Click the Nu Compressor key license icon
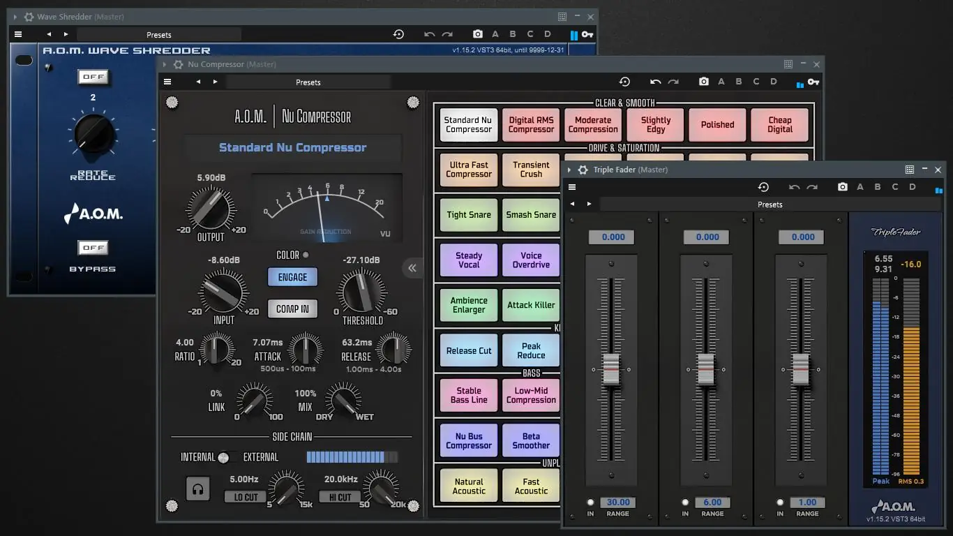This screenshot has width=953, height=536. (813, 82)
